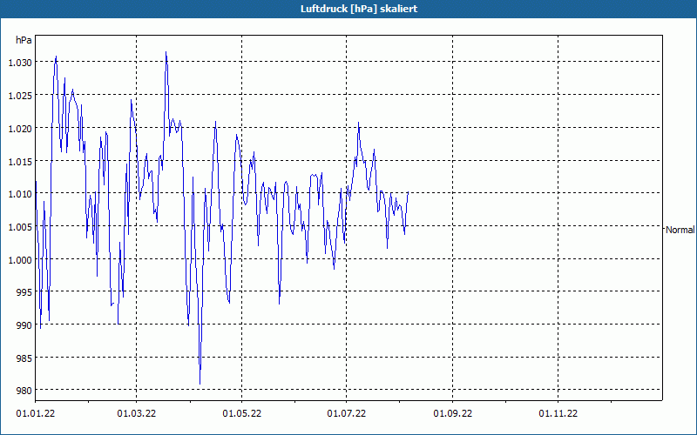Click the '985' y-axis label
This screenshot has width=697, height=435.
24,358
